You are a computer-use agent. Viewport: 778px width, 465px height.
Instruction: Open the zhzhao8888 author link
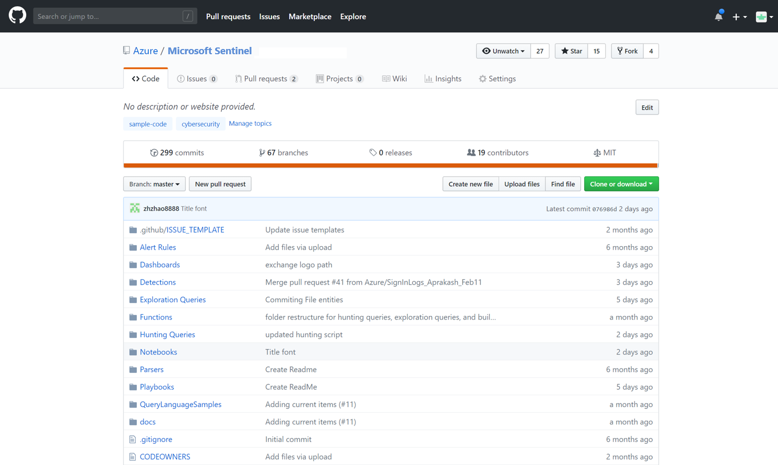(x=161, y=209)
